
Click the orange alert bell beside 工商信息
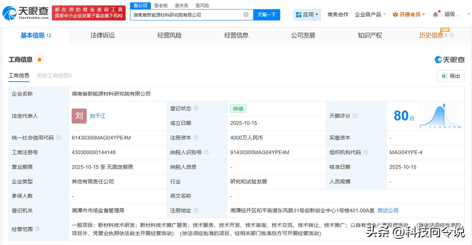tap(39, 60)
